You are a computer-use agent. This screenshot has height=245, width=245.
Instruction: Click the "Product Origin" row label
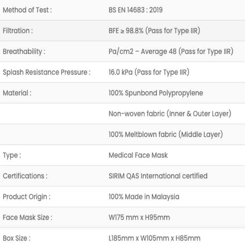(27, 197)
